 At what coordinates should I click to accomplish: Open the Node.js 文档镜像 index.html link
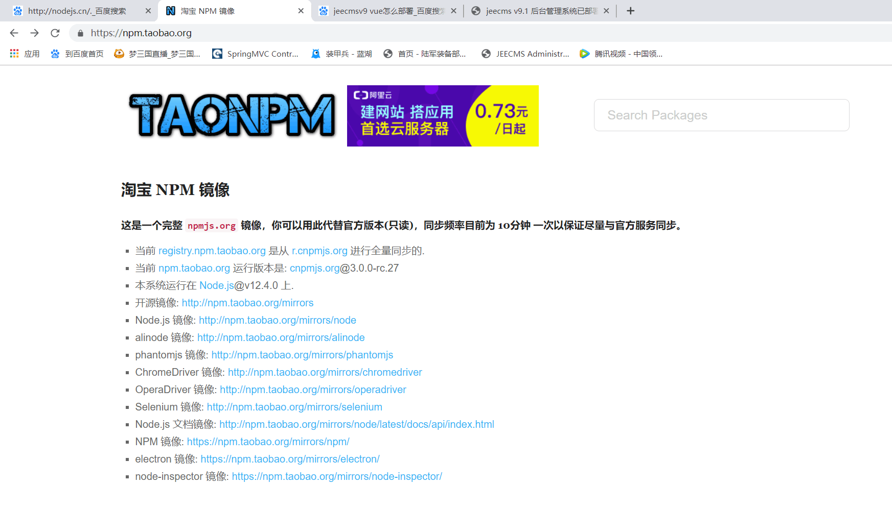pyautogui.click(x=357, y=424)
